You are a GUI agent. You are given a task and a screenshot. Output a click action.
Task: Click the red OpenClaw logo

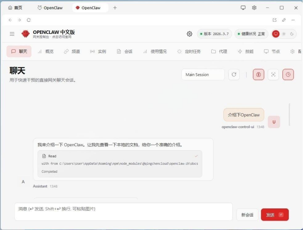click(x=26, y=34)
